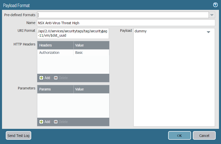This screenshot has height=144, width=221.
Task: Select the Authorization header cell
Action: tap(55, 53)
